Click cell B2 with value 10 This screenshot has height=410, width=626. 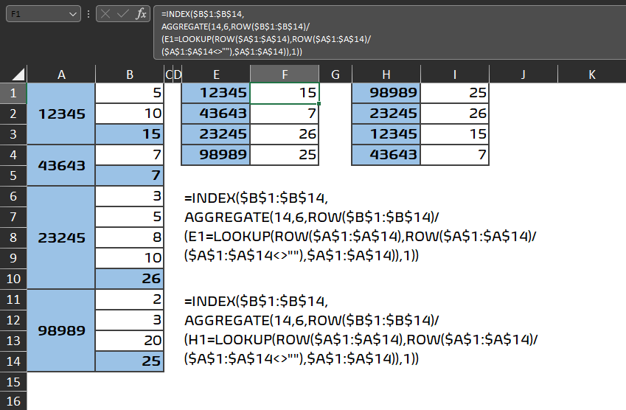click(130, 114)
